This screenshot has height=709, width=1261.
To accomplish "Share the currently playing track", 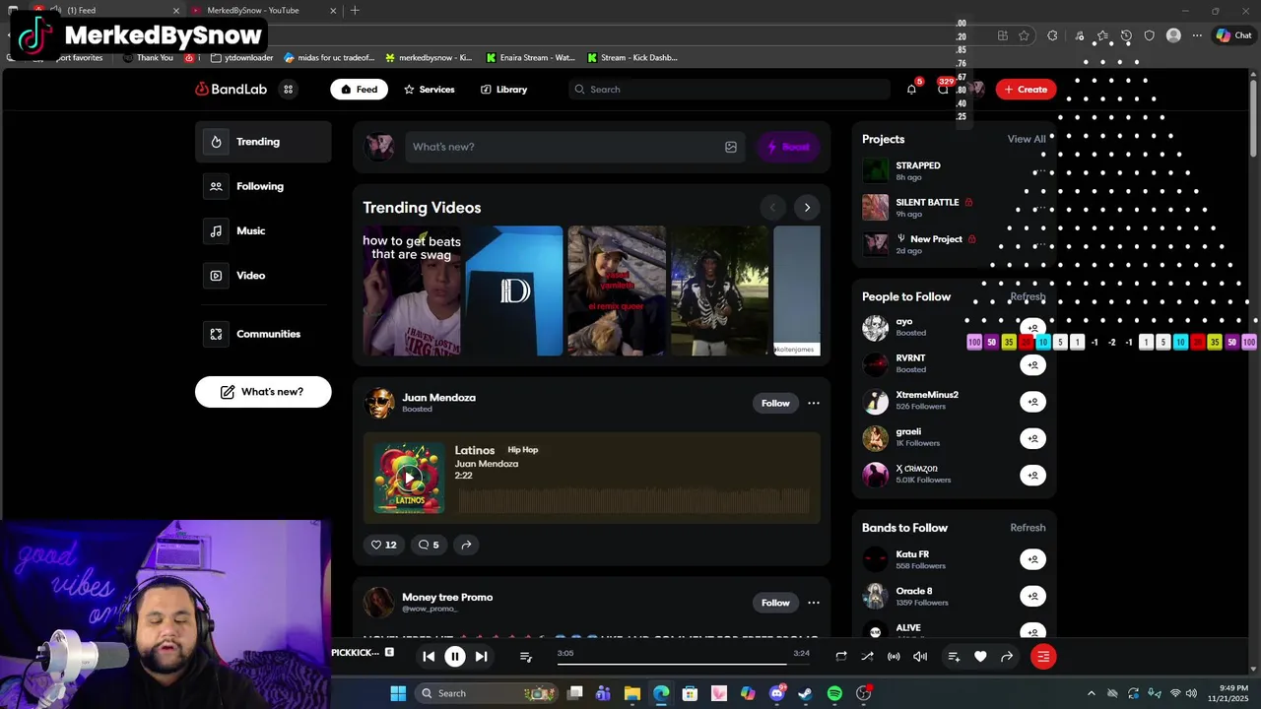I will pyautogui.click(x=1007, y=657).
